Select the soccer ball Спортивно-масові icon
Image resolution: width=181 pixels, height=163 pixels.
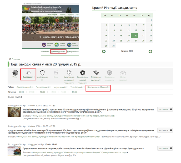(83, 73)
